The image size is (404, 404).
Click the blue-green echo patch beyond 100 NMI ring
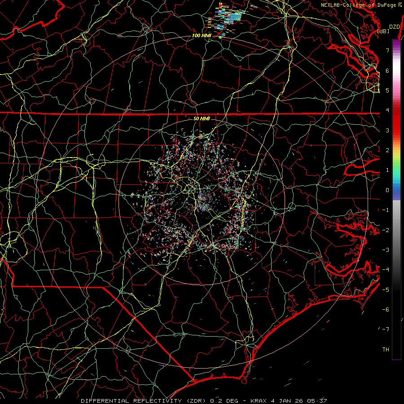pos(229,18)
